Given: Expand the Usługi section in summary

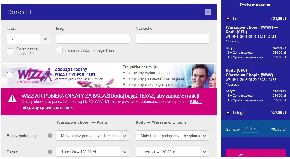Looking at the screenshot, I should (228, 113).
